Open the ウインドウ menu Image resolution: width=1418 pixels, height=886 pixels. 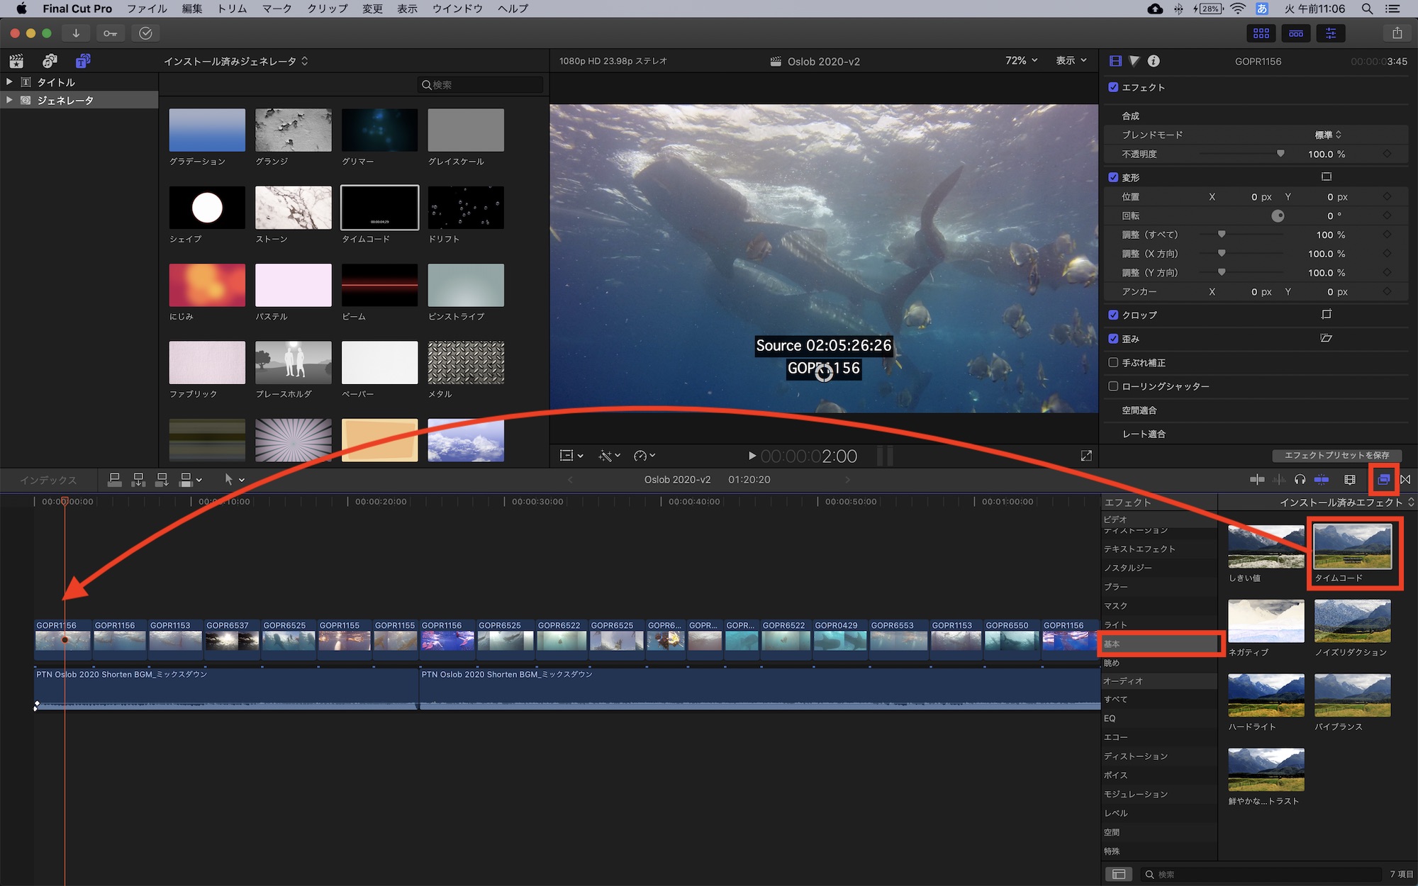457,9
